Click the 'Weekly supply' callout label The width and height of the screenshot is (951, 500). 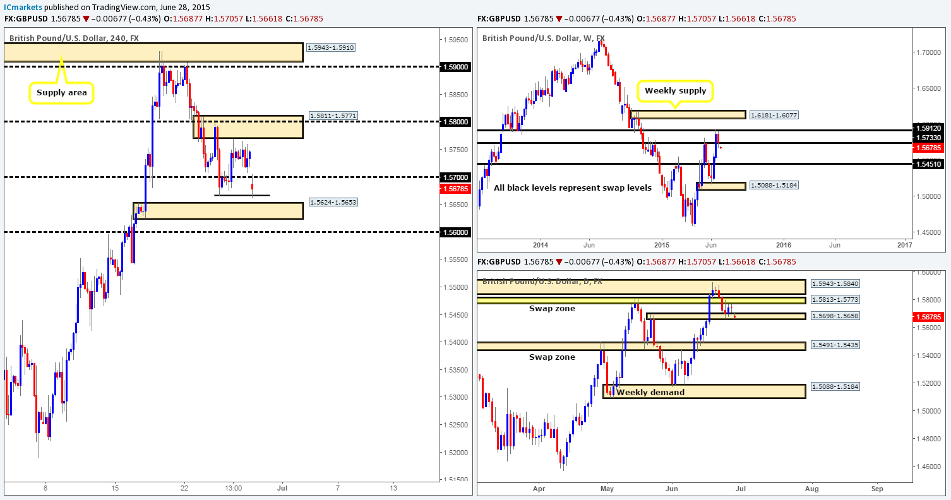(676, 91)
